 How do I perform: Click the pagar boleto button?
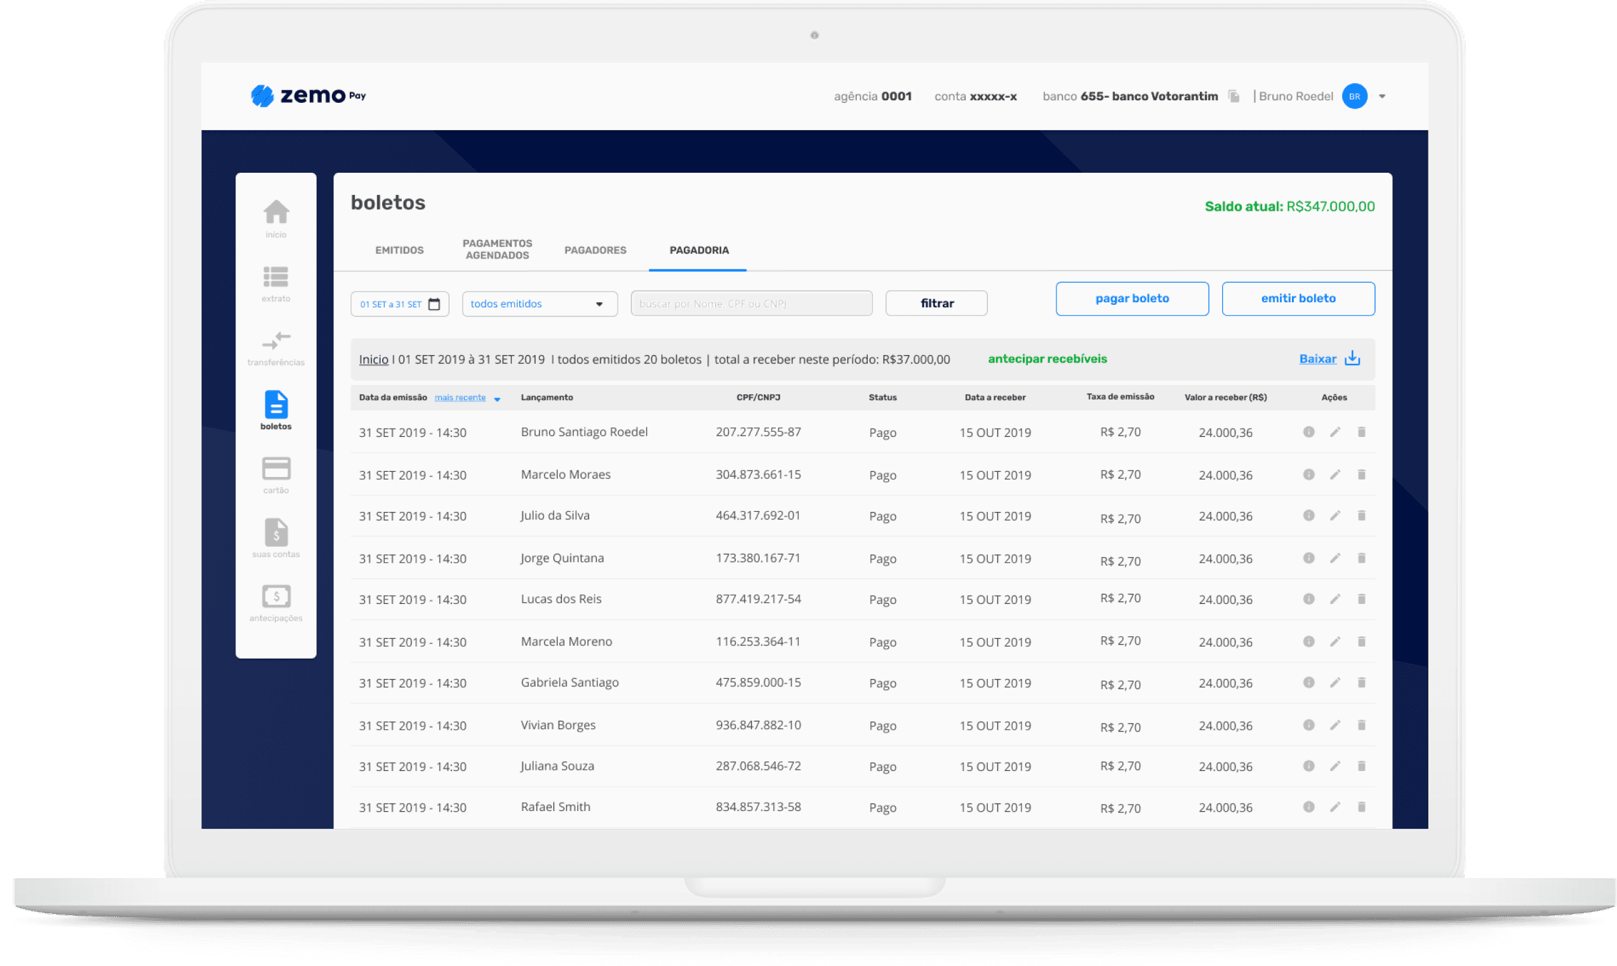[1131, 299]
